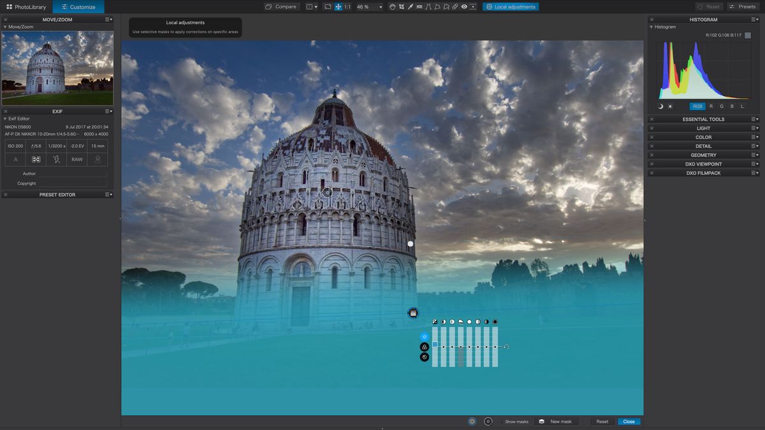The height and width of the screenshot is (430, 765).
Task: Open the Preset Editor palette options menu
Action: [109, 194]
